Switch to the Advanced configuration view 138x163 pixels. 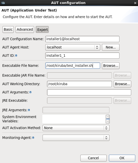25,30
